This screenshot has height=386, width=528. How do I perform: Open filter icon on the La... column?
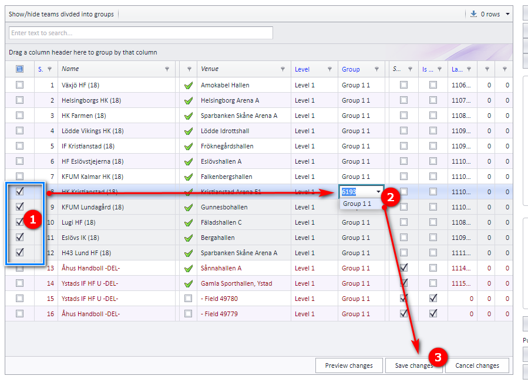[x=469, y=69]
